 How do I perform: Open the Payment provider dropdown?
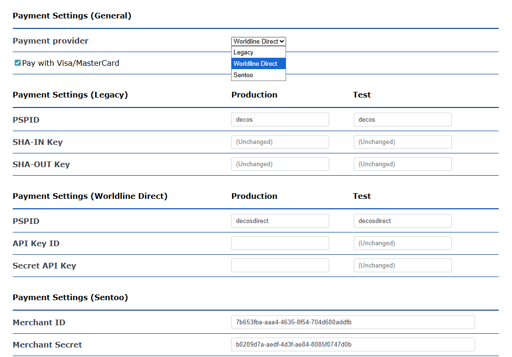coord(258,41)
